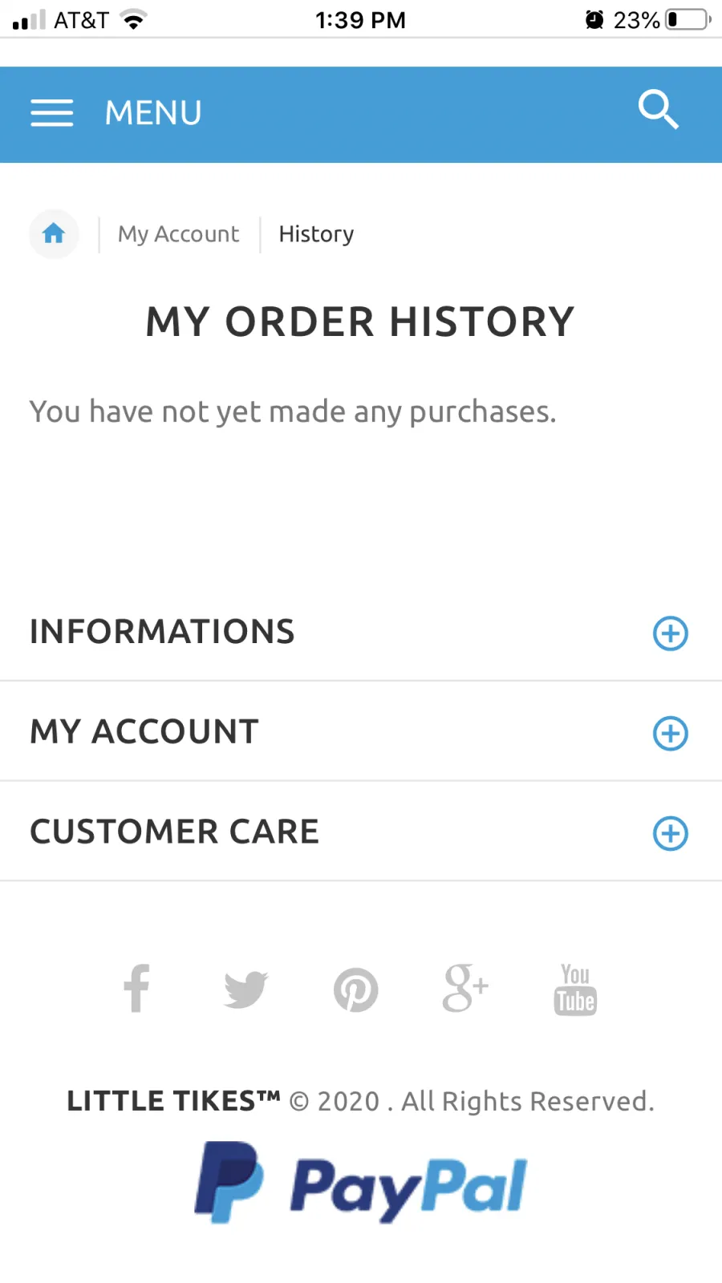
Task: Expand My Account section plus icon
Action: [x=671, y=733]
